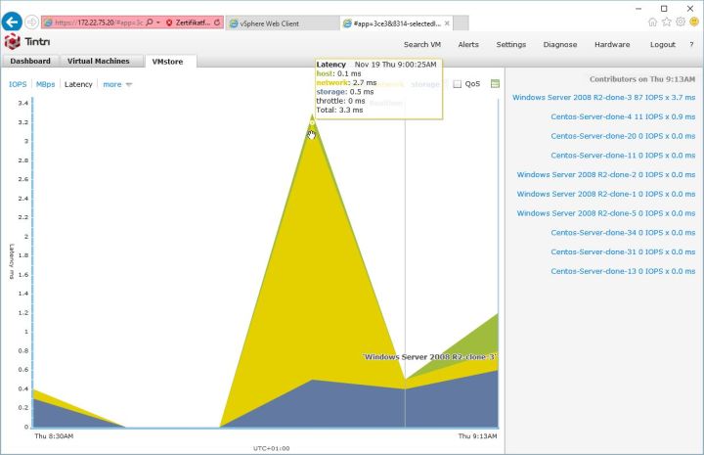Open the help question mark
This screenshot has height=455, width=704.
point(691,44)
